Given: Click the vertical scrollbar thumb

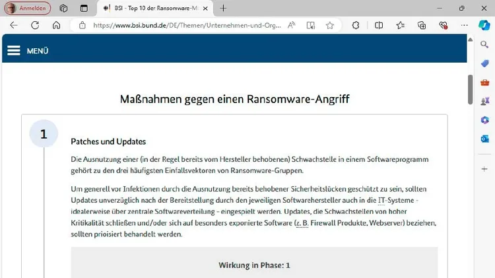Looking at the screenshot, I should pos(471,89).
